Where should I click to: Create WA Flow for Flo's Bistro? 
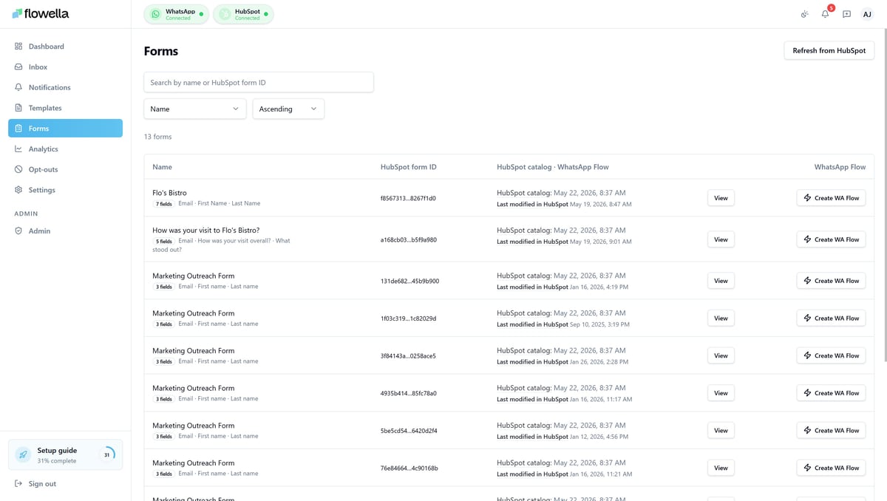[831, 198]
